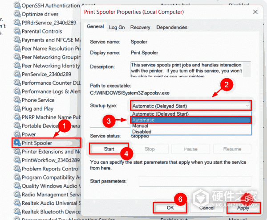
Task: Click the Plug and Play gear icon
Action: click(17, 108)
